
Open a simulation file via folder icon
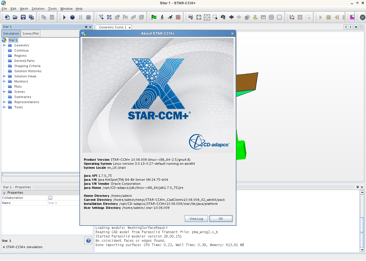coord(15,17)
